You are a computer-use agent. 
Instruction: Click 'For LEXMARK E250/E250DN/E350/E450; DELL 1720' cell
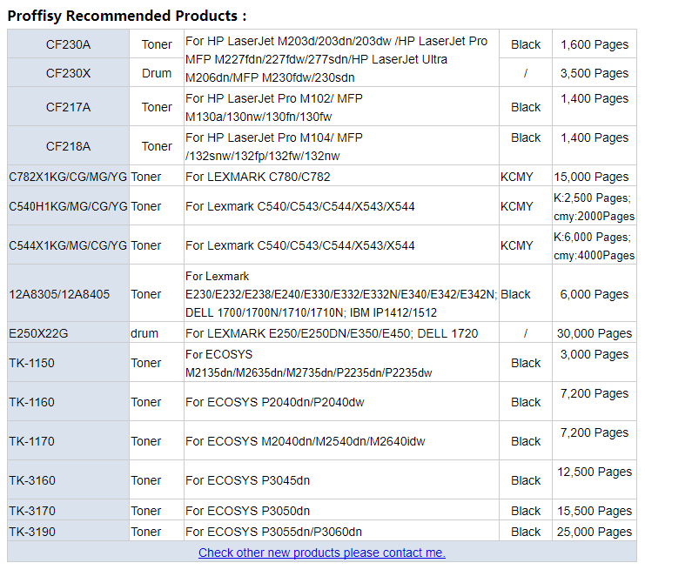341,333
